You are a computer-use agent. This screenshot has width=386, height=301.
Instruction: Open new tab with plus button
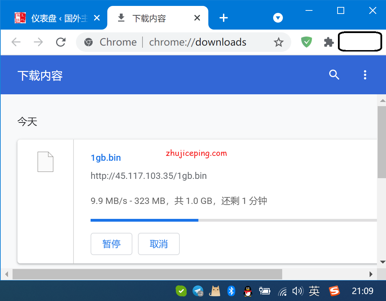pos(224,18)
